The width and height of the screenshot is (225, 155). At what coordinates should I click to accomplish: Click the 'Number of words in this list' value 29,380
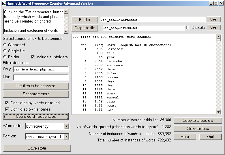point(166,120)
